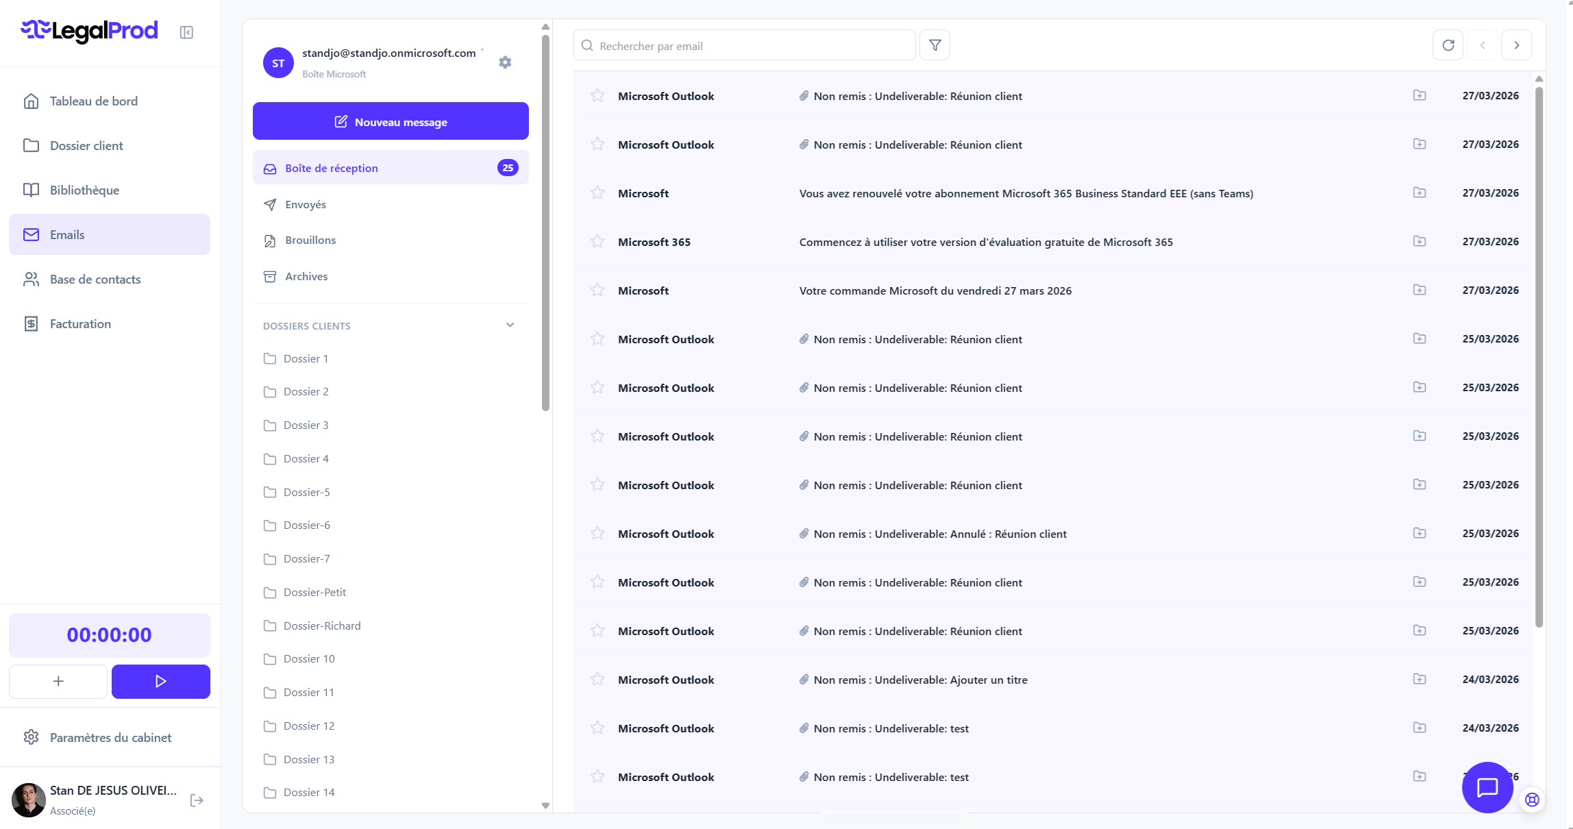Start the timer with play button
The width and height of the screenshot is (1573, 829).
tap(160, 682)
